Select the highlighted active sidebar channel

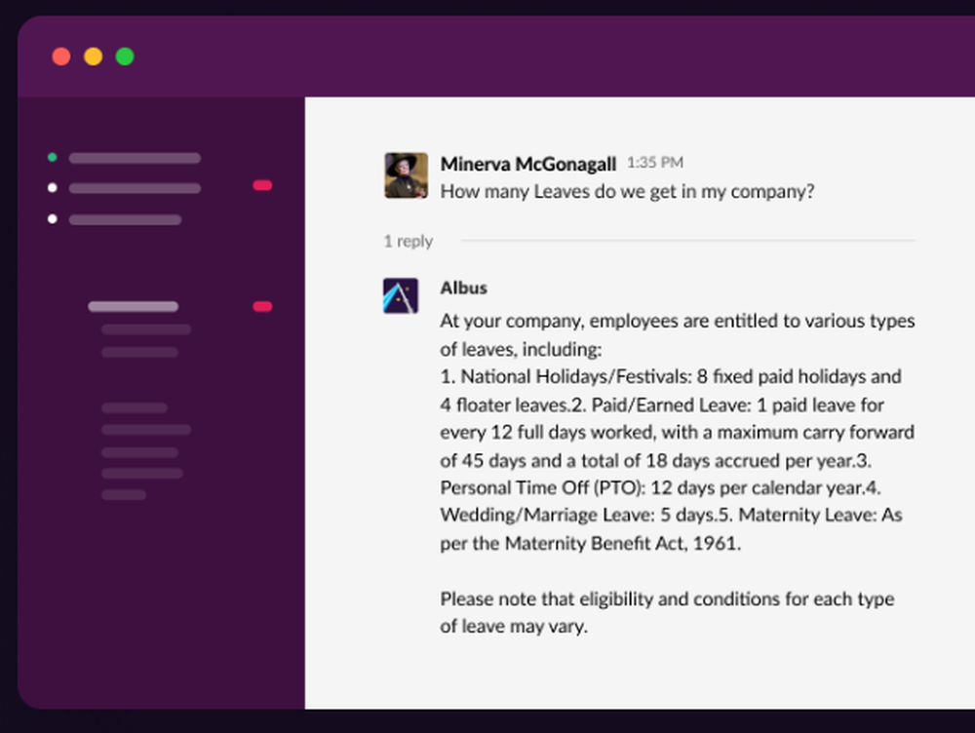click(133, 306)
